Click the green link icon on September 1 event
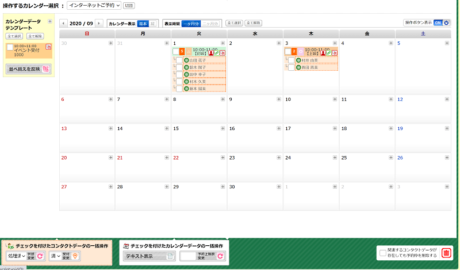This screenshot has height=270, width=460. pyautogui.click(x=217, y=53)
